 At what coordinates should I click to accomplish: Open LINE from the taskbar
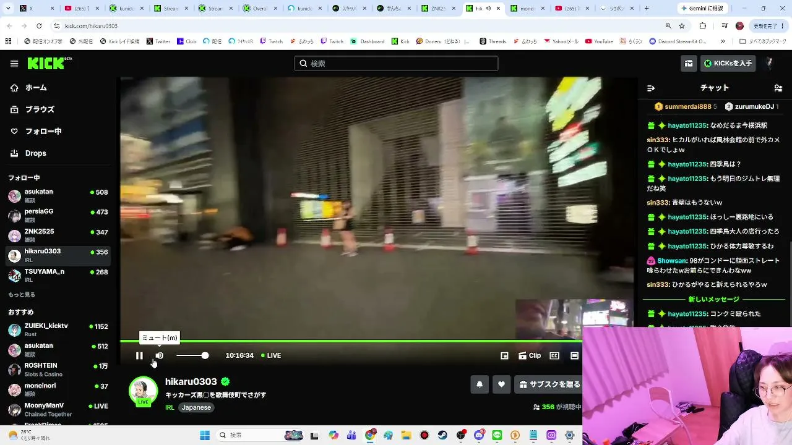pyautogui.click(x=497, y=435)
